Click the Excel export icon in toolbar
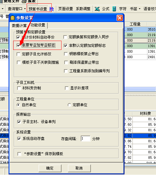This screenshot has width=156, height=175. tap(97, 9)
